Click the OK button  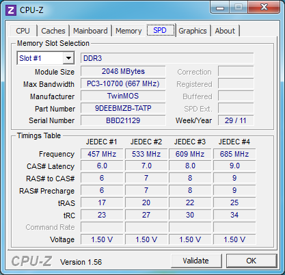(252, 261)
